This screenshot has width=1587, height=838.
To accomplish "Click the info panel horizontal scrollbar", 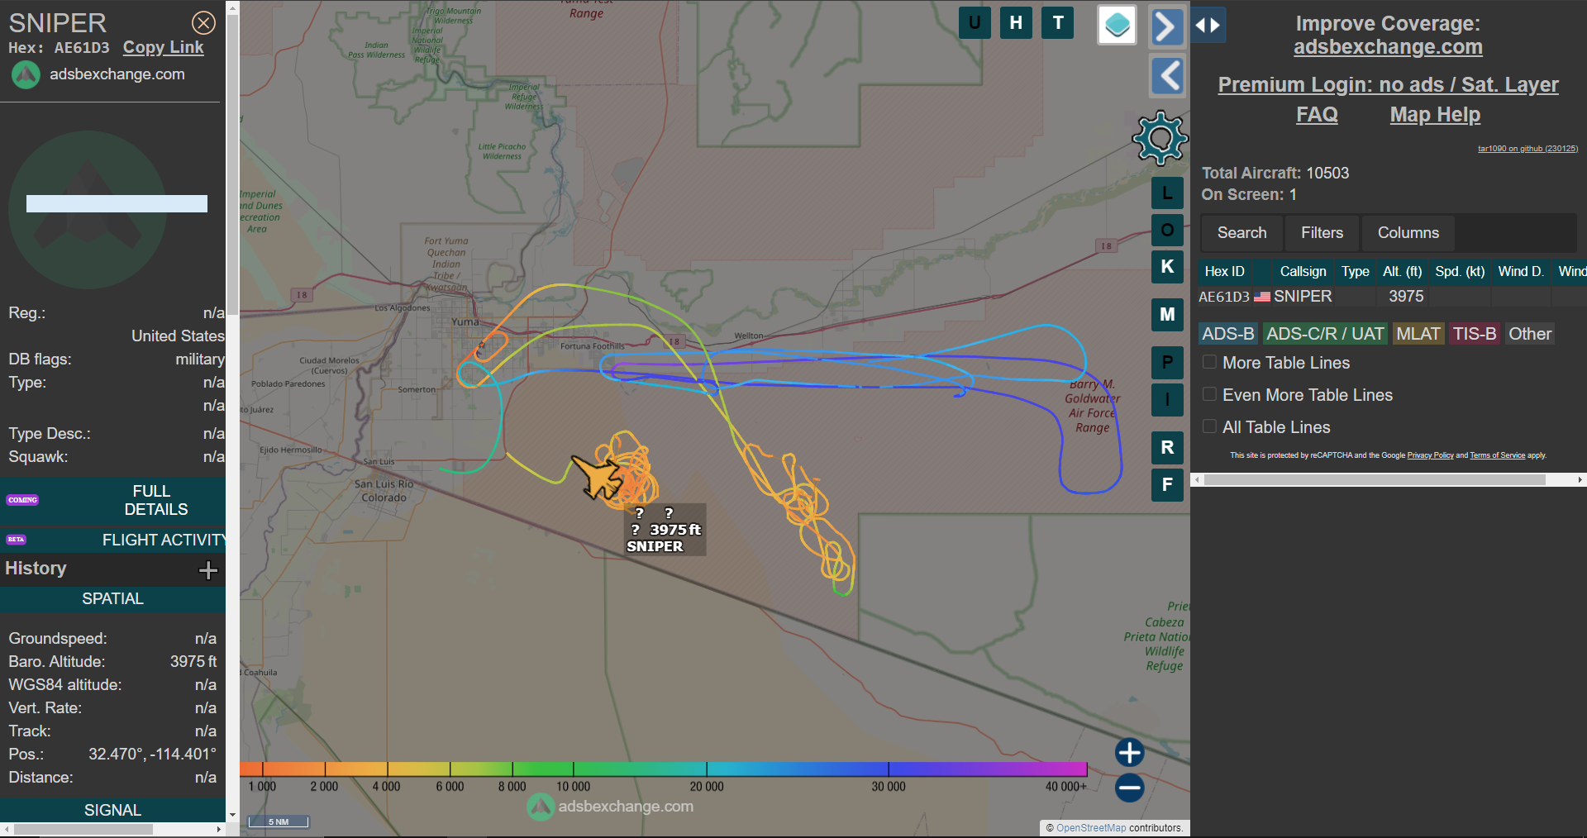I will 83,829.
